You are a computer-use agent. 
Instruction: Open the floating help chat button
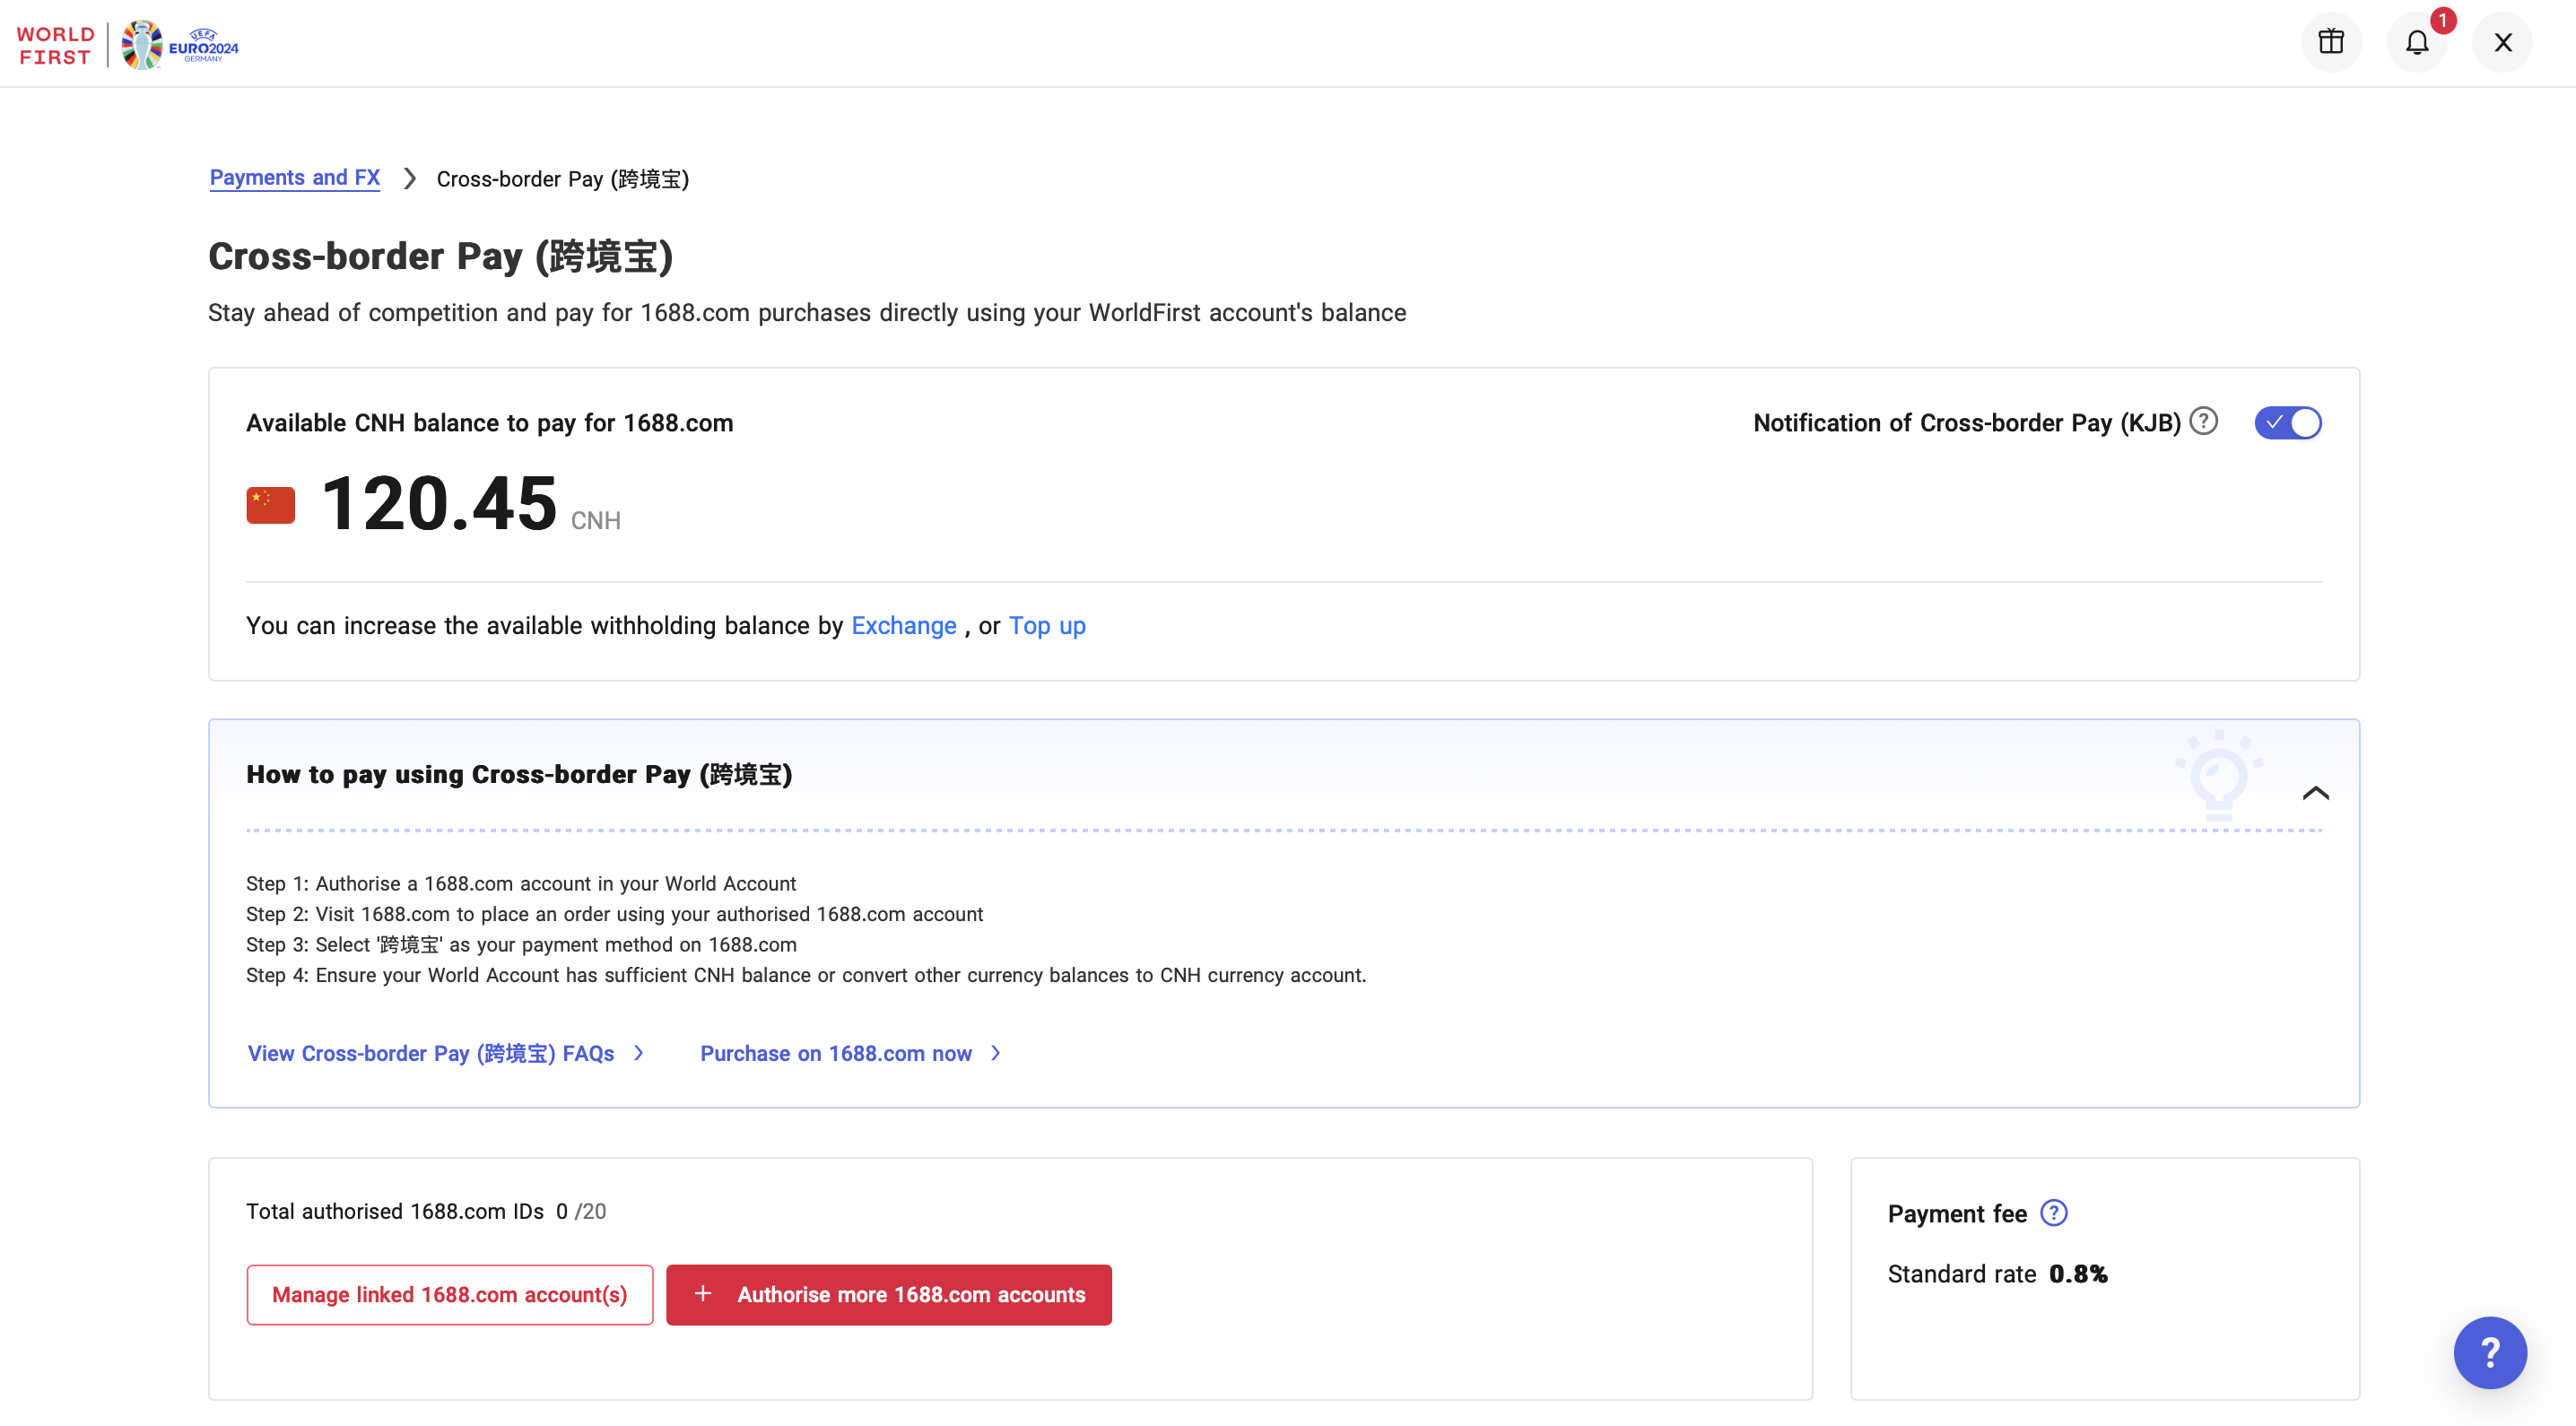[x=2489, y=1352]
